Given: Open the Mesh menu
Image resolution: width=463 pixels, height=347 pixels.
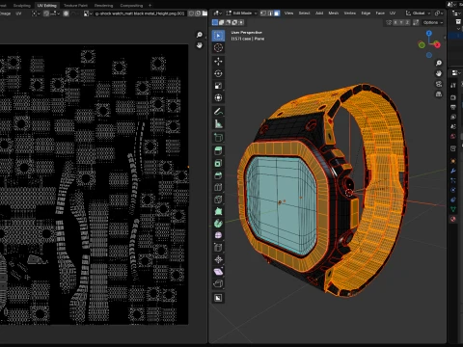Looking at the screenshot, I should 334,13.
